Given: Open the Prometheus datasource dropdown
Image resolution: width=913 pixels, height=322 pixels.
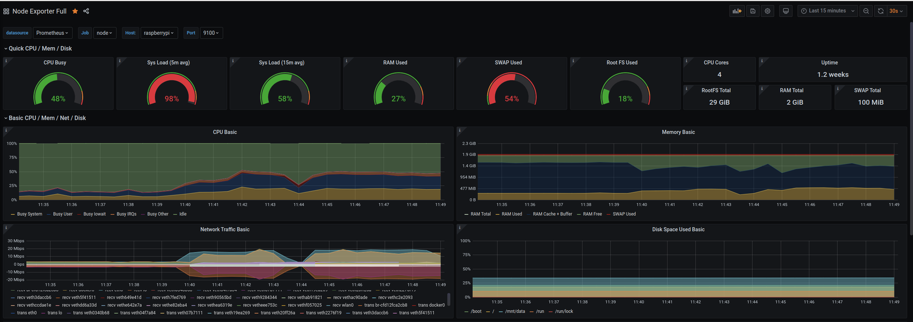Looking at the screenshot, I should 52,33.
